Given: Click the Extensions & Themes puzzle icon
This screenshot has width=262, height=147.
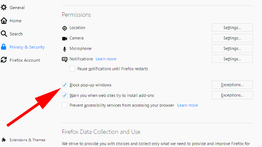Looking at the screenshot, I should [x=4, y=140].
